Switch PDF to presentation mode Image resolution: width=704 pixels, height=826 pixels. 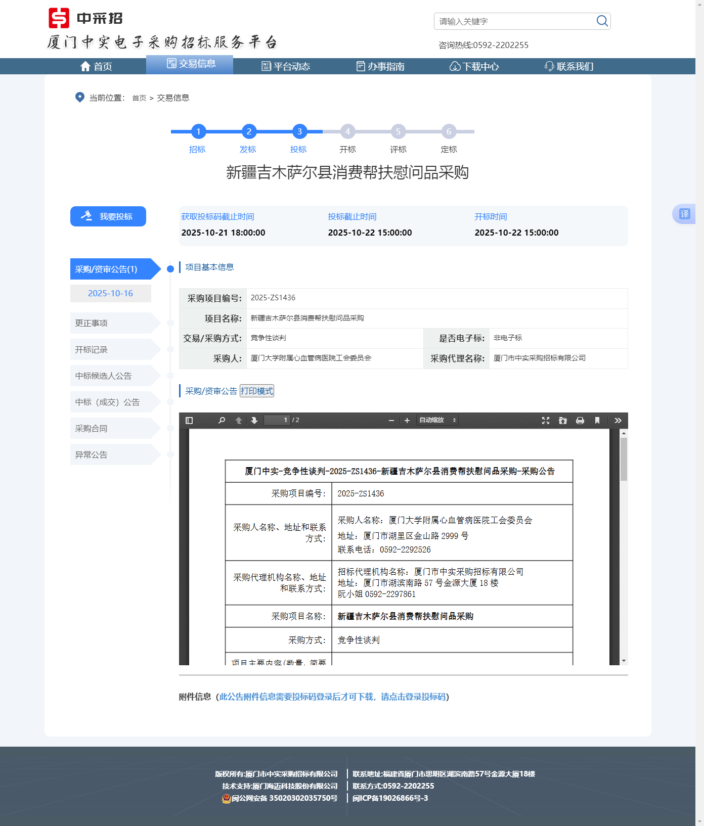pyautogui.click(x=546, y=421)
